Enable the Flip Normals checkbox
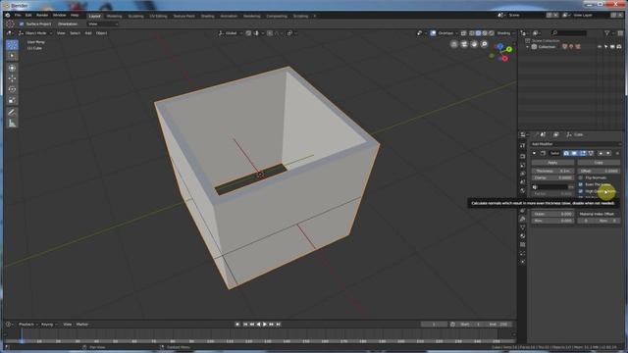This screenshot has width=628, height=353. point(580,177)
